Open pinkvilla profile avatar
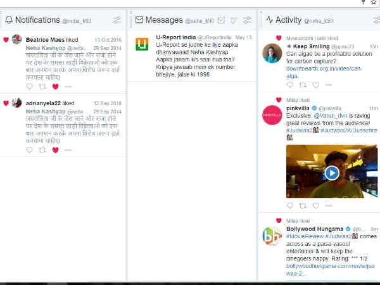Image resolution: width=380 pixels, height=285 pixels. pos(272,115)
